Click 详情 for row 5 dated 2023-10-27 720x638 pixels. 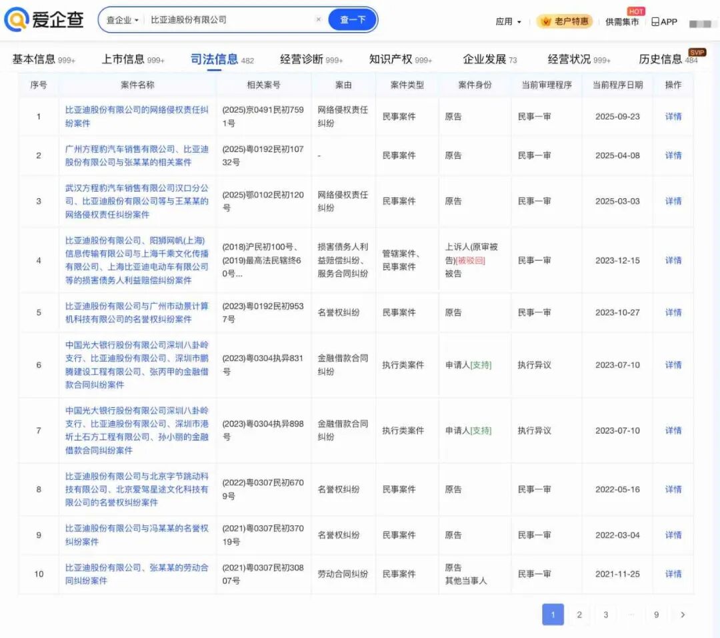pos(673,312)
